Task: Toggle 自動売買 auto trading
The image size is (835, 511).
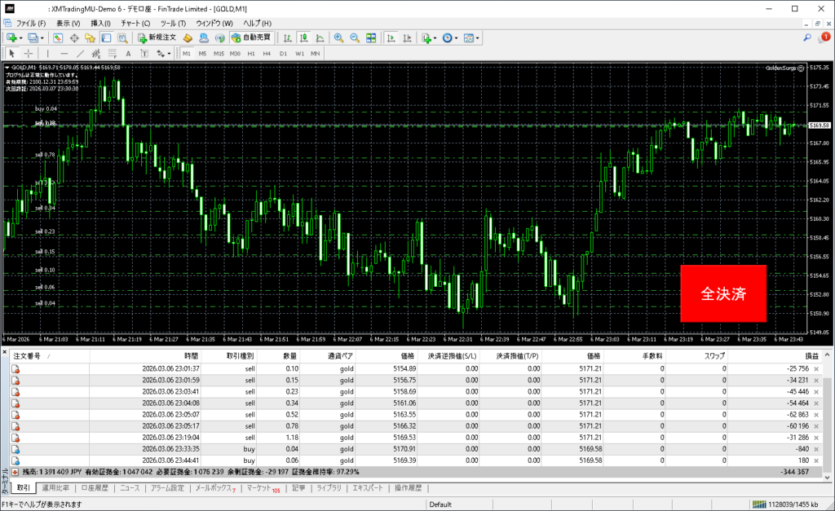Action: pos(252,38)
